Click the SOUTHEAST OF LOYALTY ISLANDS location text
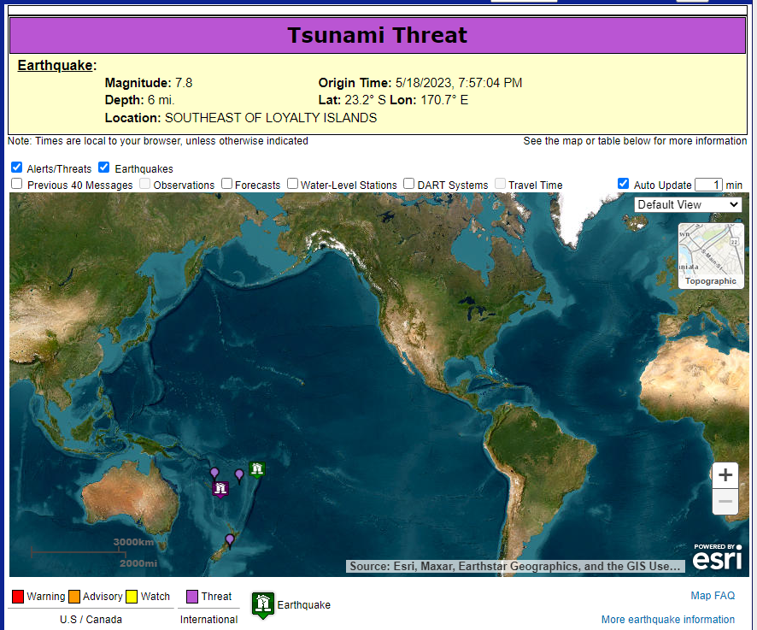The image size is (757, 630). pos(271,118)
